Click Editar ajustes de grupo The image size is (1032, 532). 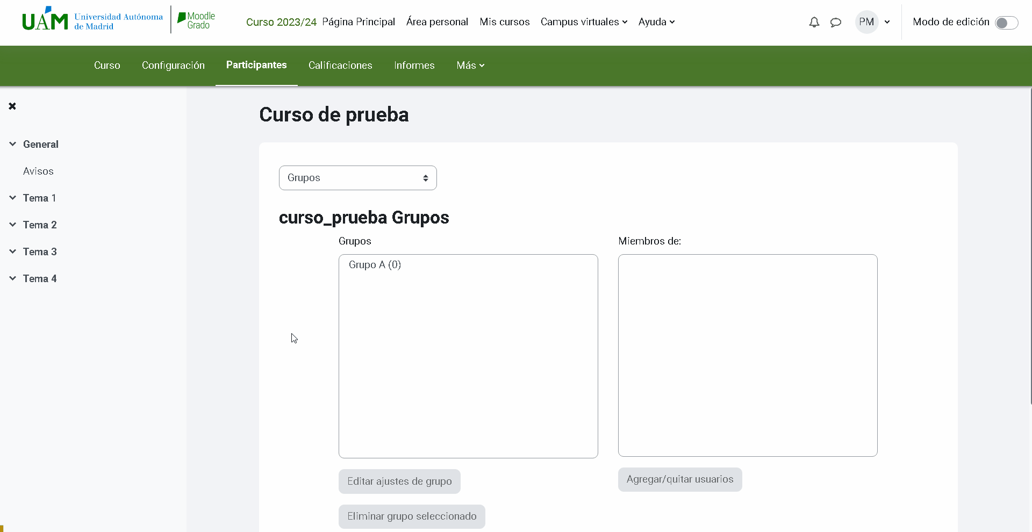(399, 481)
